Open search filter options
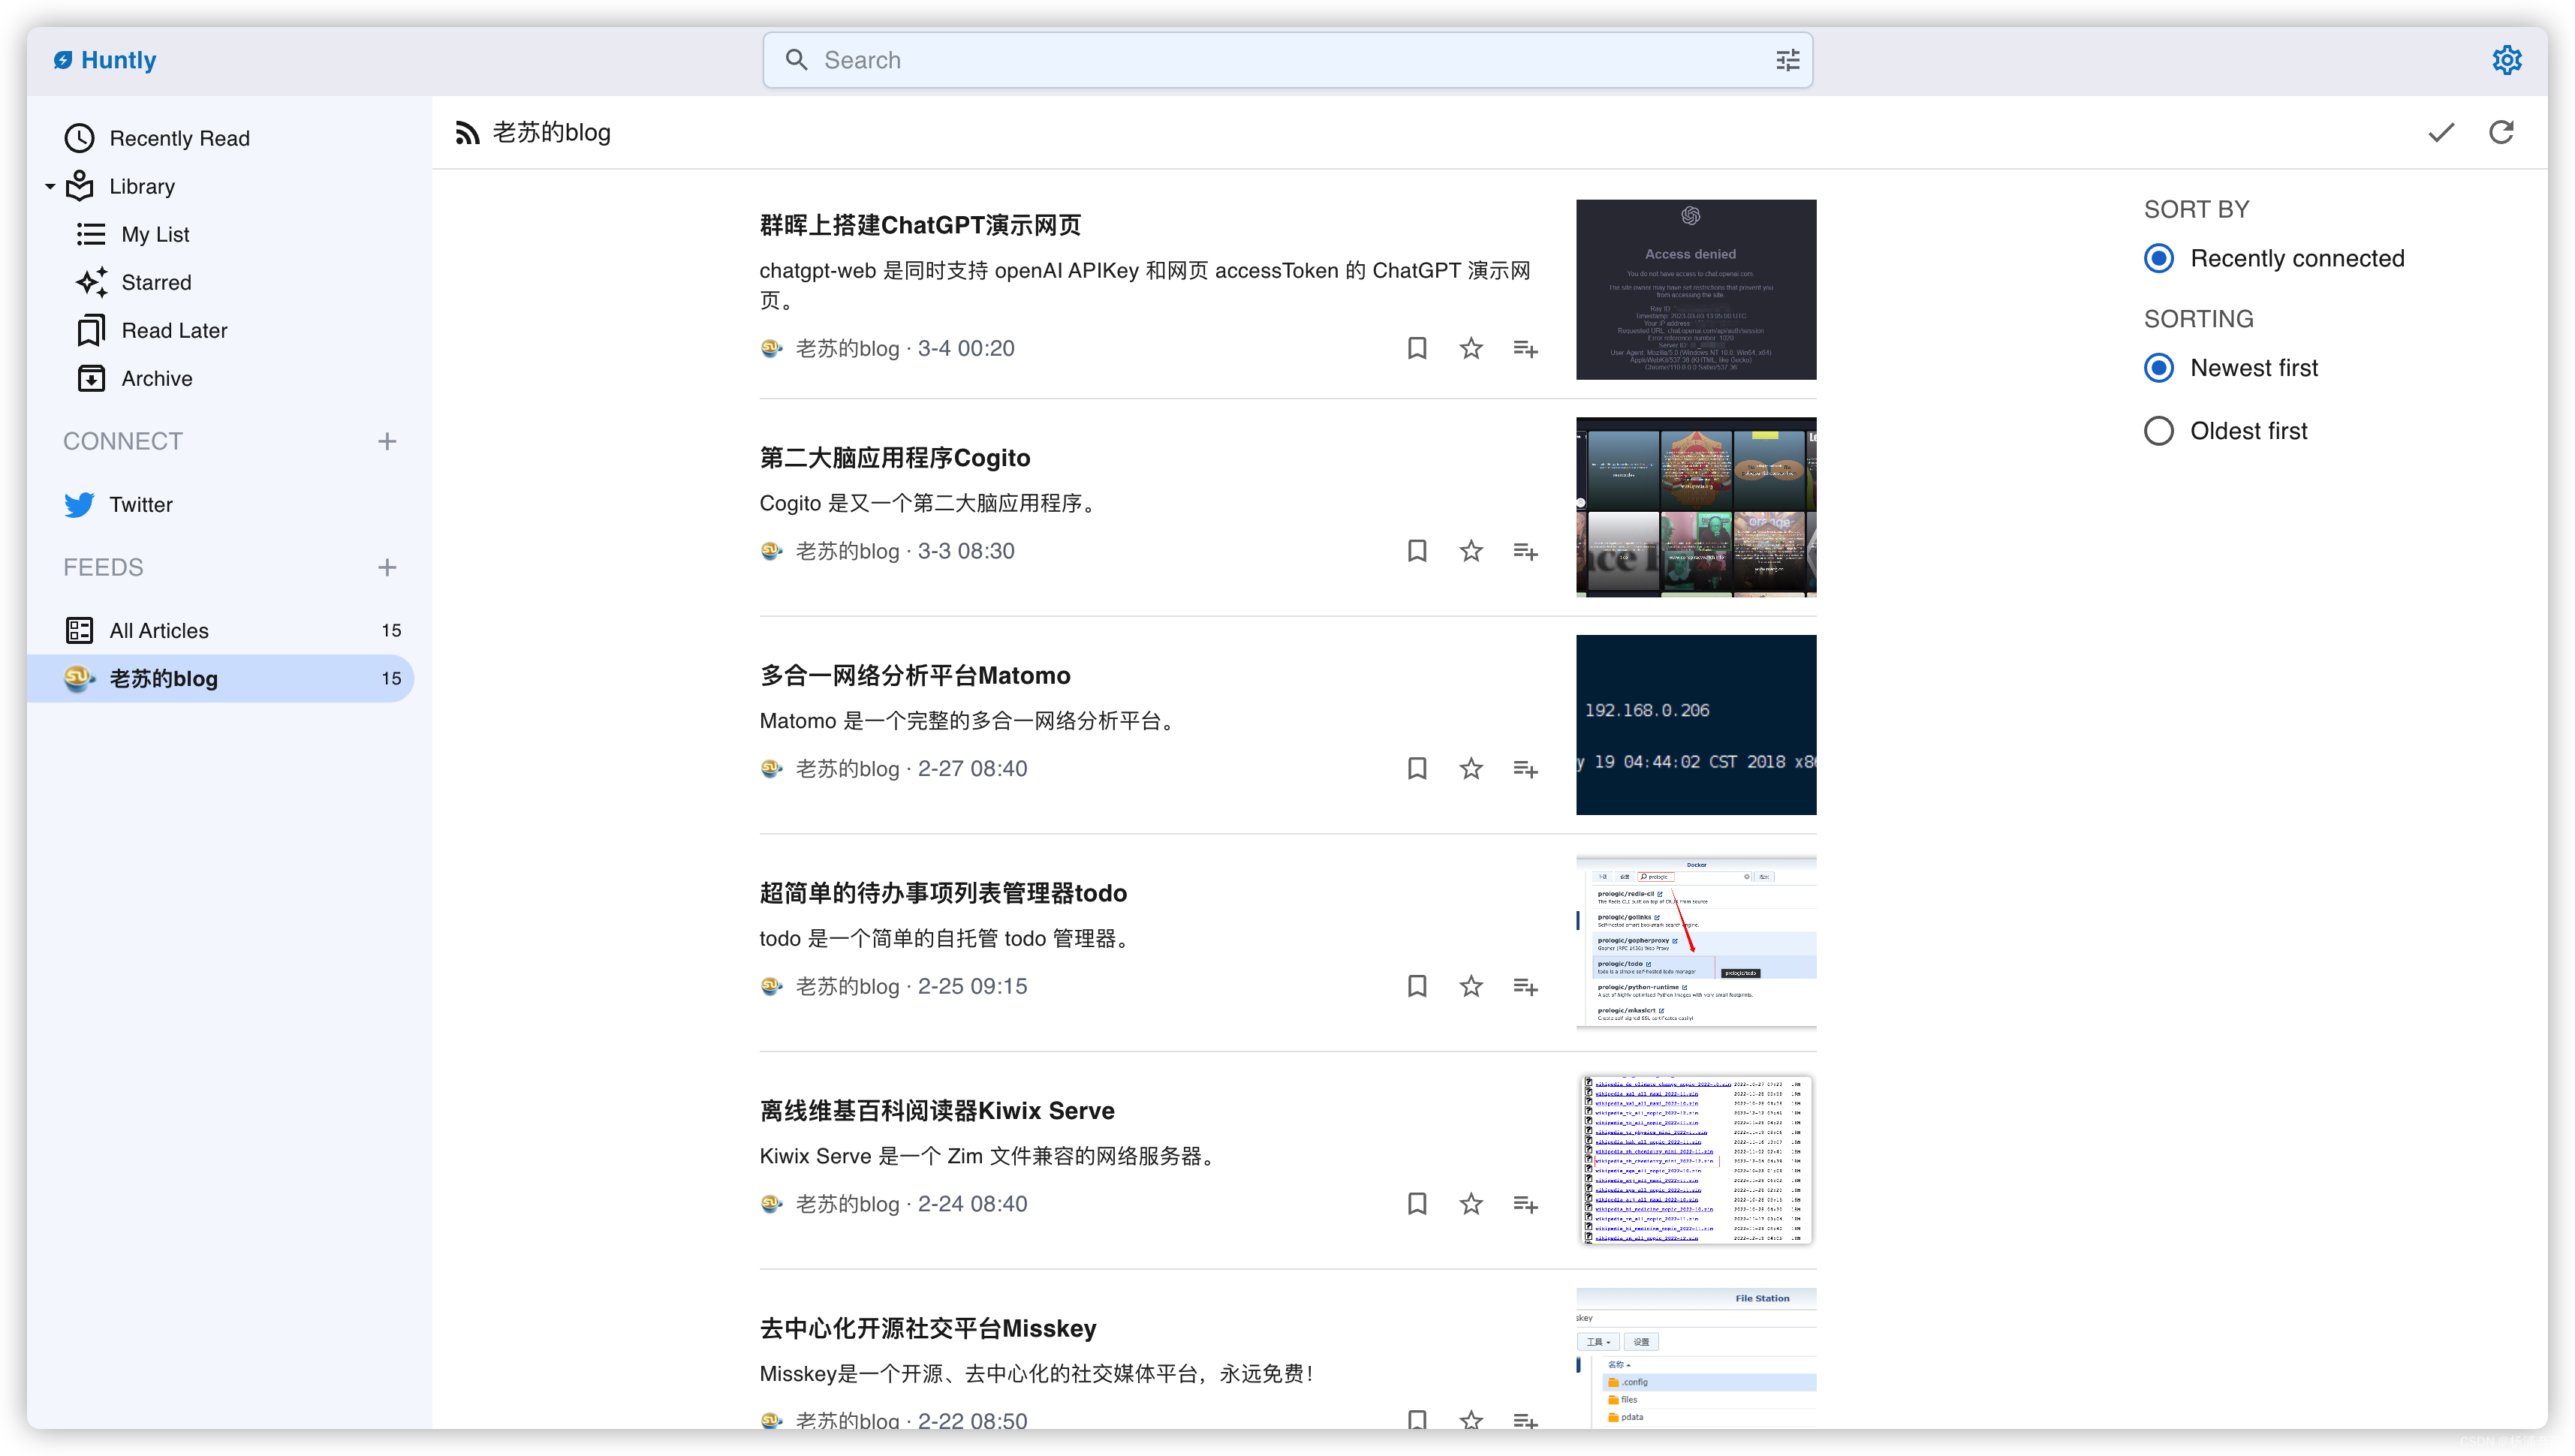 coord(1787,60)
